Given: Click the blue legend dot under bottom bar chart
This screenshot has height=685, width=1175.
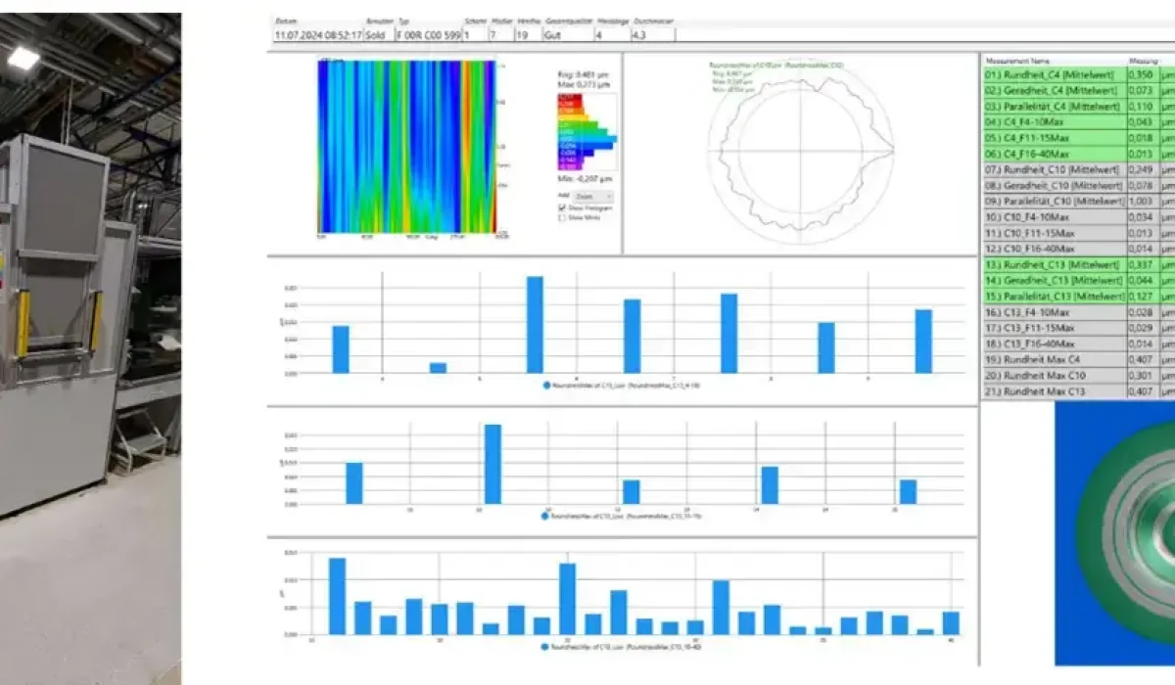Looking at the screenshot, I should pos(545,646).
